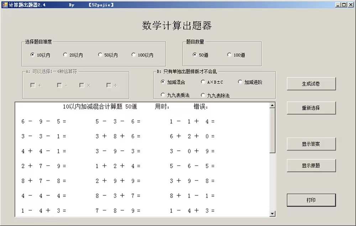Choose the A×B±C question type
This screenshot has height=226, width=356.
[x=203, y=82]
